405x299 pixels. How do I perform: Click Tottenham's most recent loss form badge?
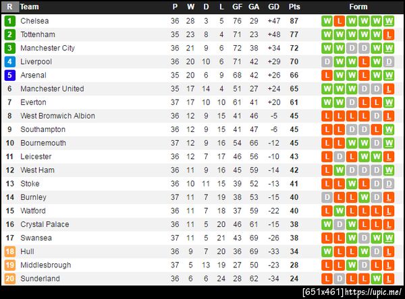coord(388,34)
